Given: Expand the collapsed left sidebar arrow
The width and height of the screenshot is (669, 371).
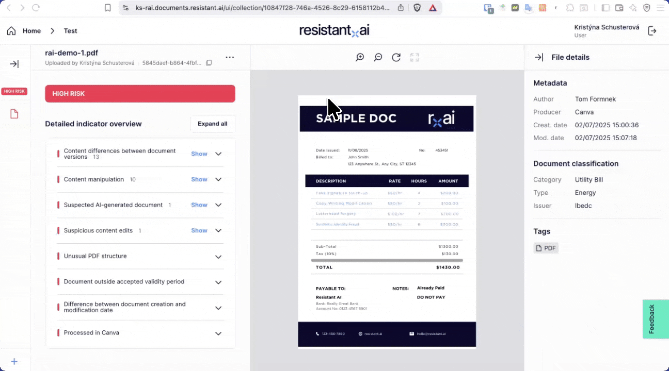Looking at the screenshot, I should [x=14, y=64].
